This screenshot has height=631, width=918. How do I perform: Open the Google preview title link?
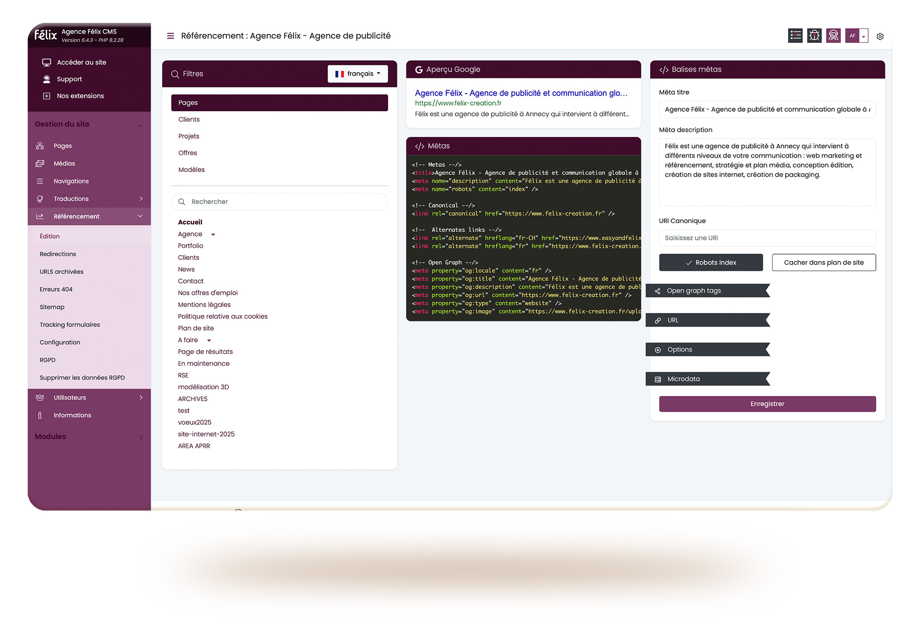pyautogui.click(x=521, y=93)
